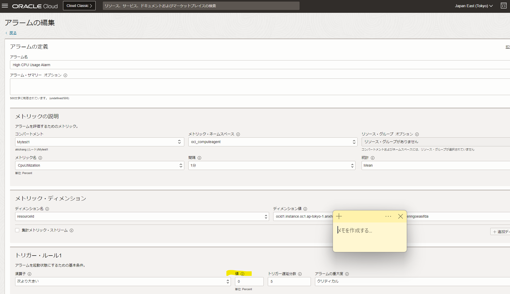Click info icon next to 間隔 label
The image size is (510, 294).
pyautogui.click(x=199, y=158)
